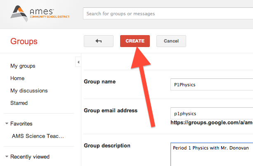Screen dimensions: 253x166
Task: Click the Group email address label
Action: coord(111,110)
